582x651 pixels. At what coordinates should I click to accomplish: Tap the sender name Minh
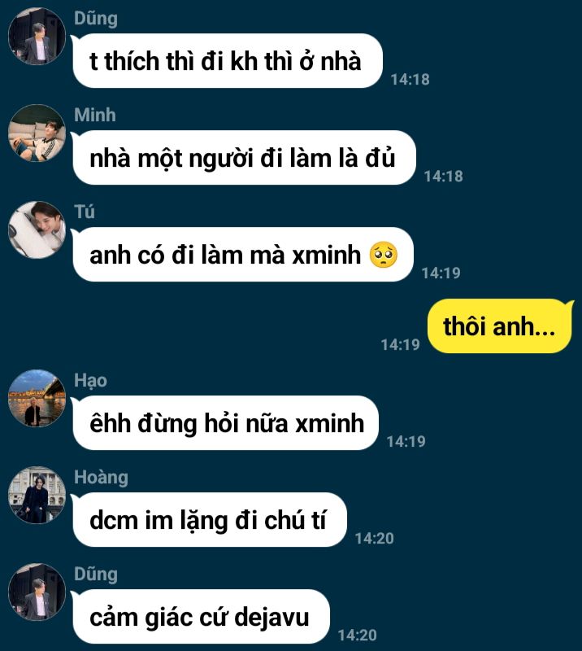tap(95, 115)
